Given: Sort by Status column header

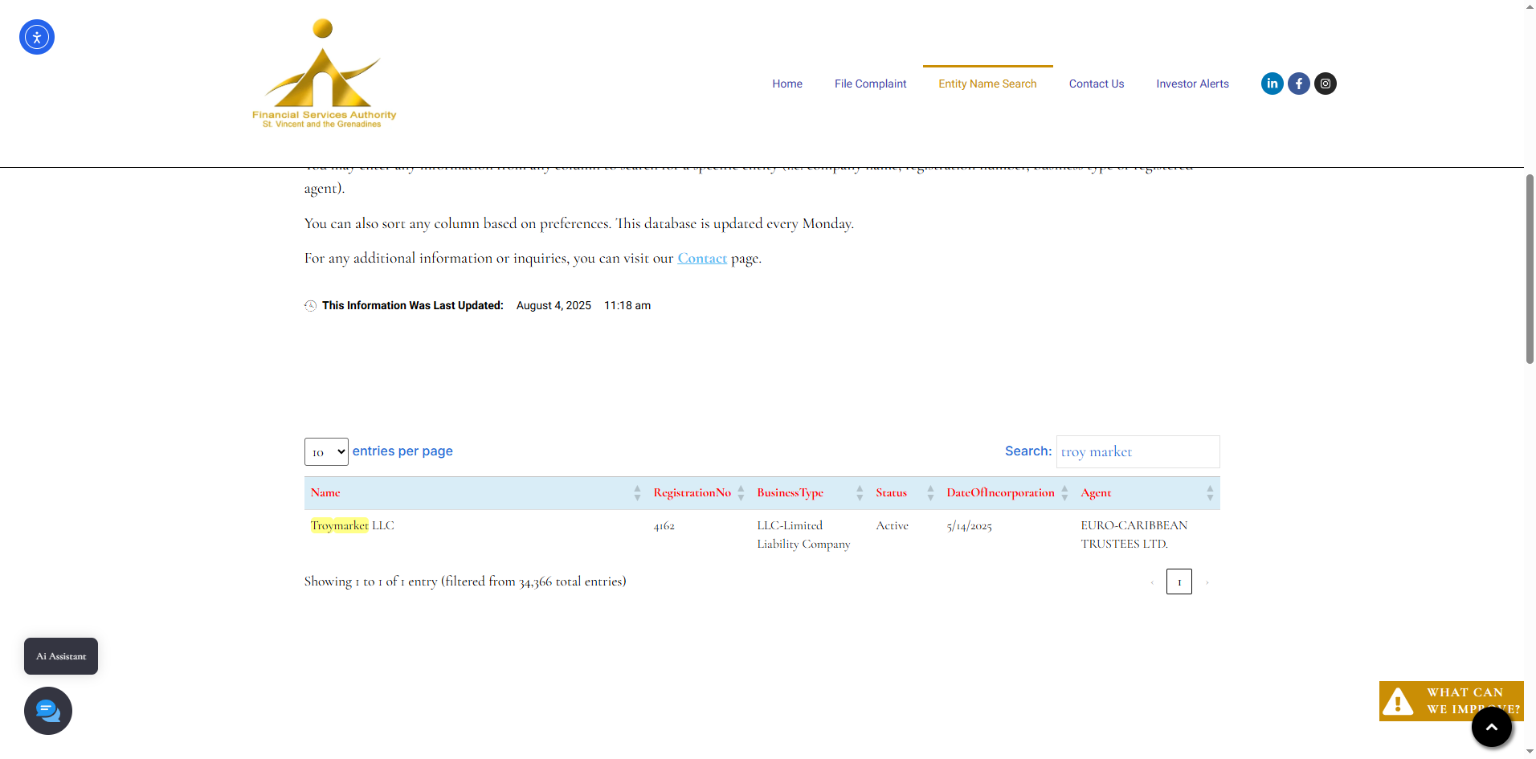Looking at the screenshot, I should click(891, 493).
